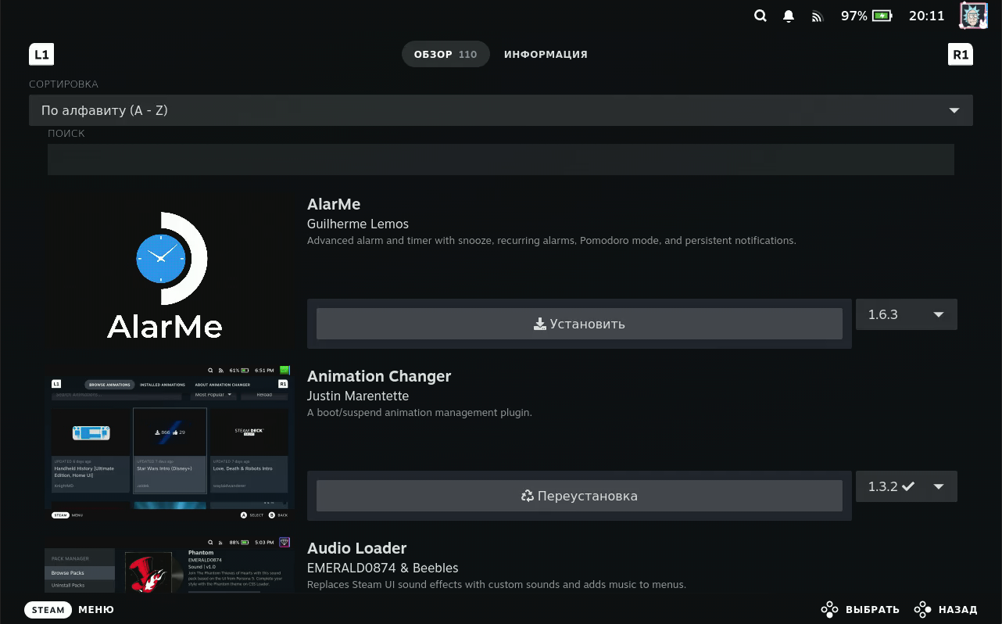Click the STEAM menu badge
1002x624 pixels.
pyautogui.click(x=48, y=610)
